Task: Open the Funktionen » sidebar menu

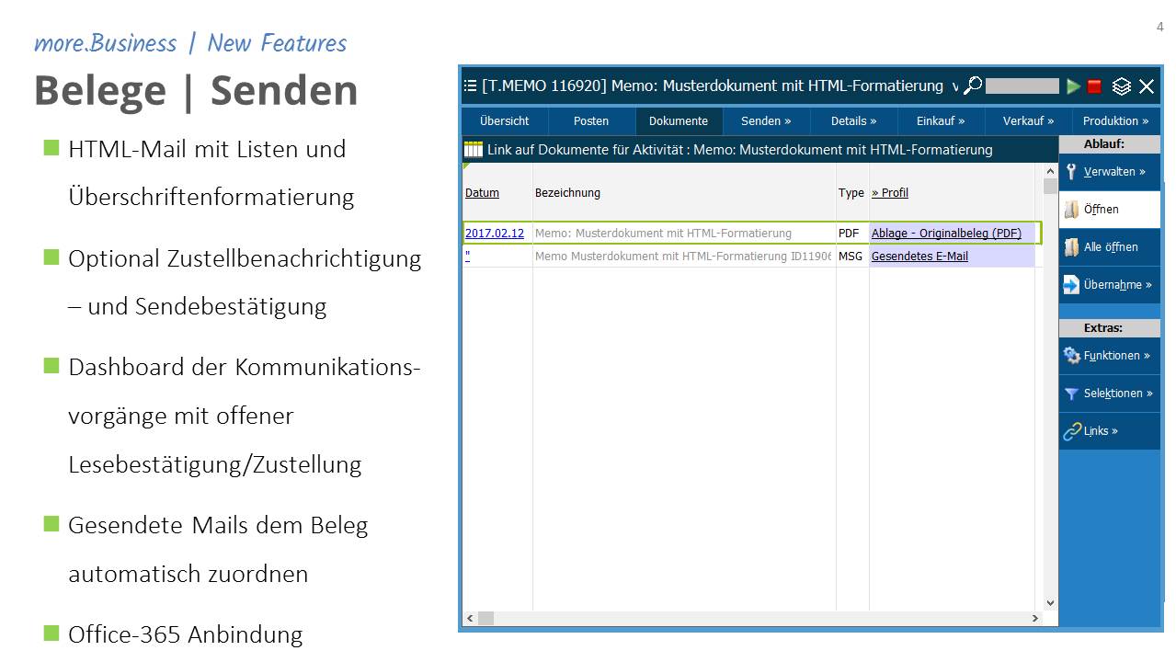Action: pyautogui.click(x=1110, y=356)
